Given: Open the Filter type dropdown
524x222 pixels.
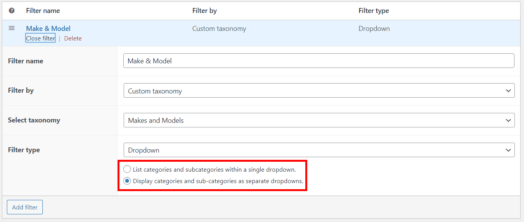Looking at the screenshot, I should [x=319, y=150].
